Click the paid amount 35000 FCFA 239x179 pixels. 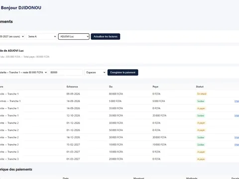159,115
